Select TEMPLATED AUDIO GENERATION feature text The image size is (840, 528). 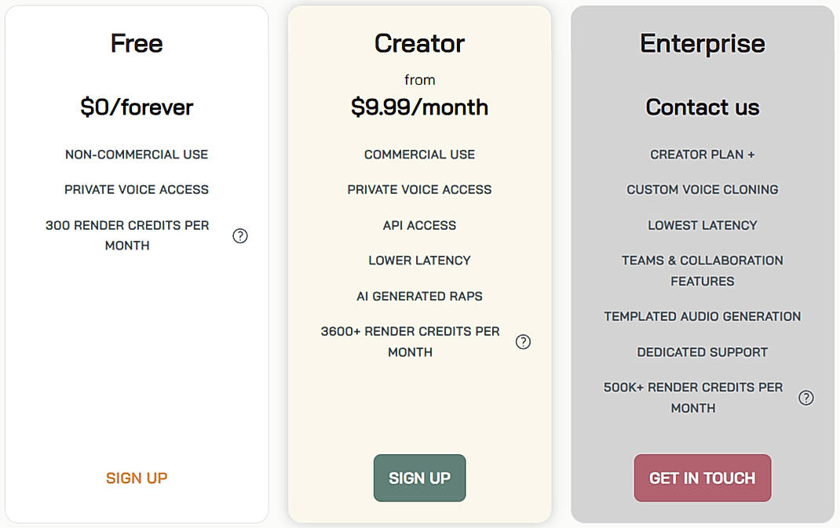(x=702, y=316)
